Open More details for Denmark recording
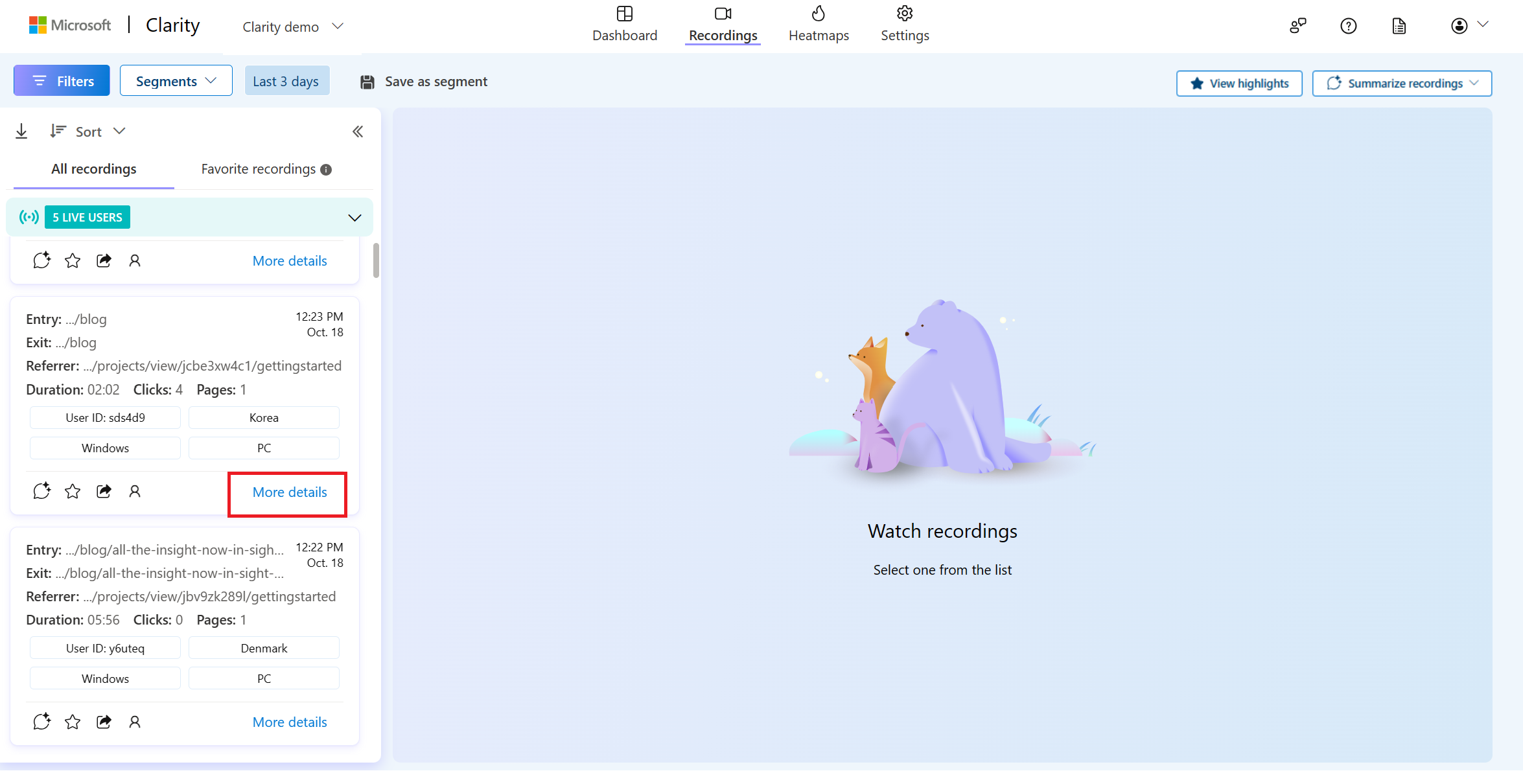 tap(290, 722)
